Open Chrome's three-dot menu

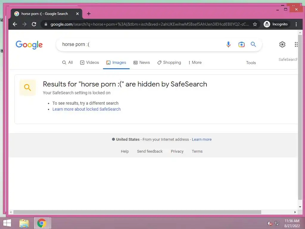pyautogui.click(x=296, y=24)
